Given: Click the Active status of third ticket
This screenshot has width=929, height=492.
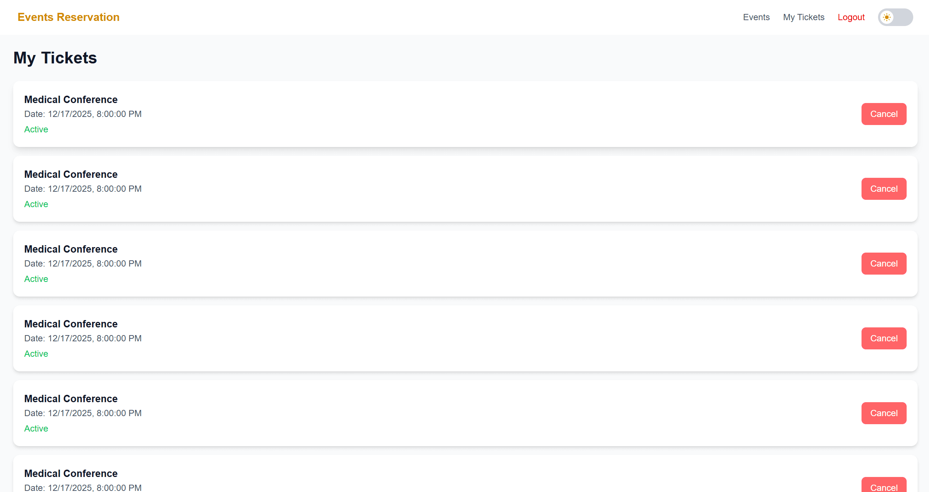Looking at the screenshot, I should pyautogui.click(x=36, y=279).
